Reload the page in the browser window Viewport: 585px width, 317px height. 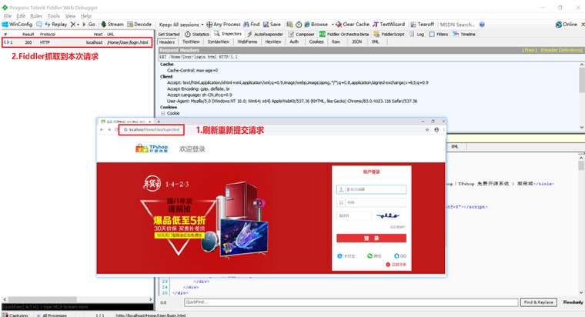point(116,130)
